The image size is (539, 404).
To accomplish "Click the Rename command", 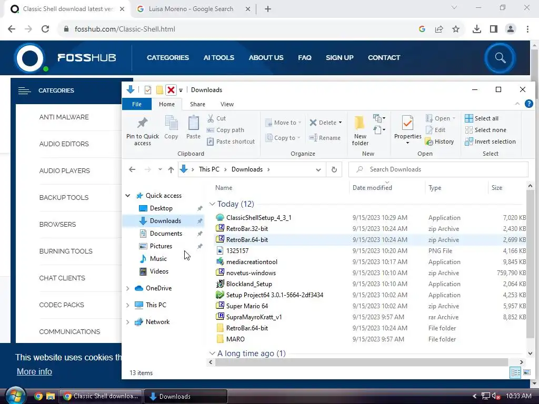I will 324,138.
